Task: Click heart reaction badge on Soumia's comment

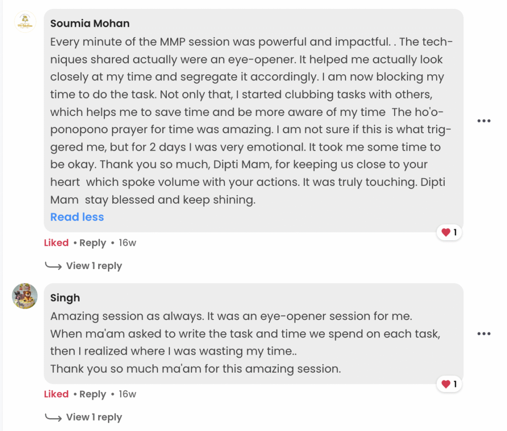Action: click(449, 232)
